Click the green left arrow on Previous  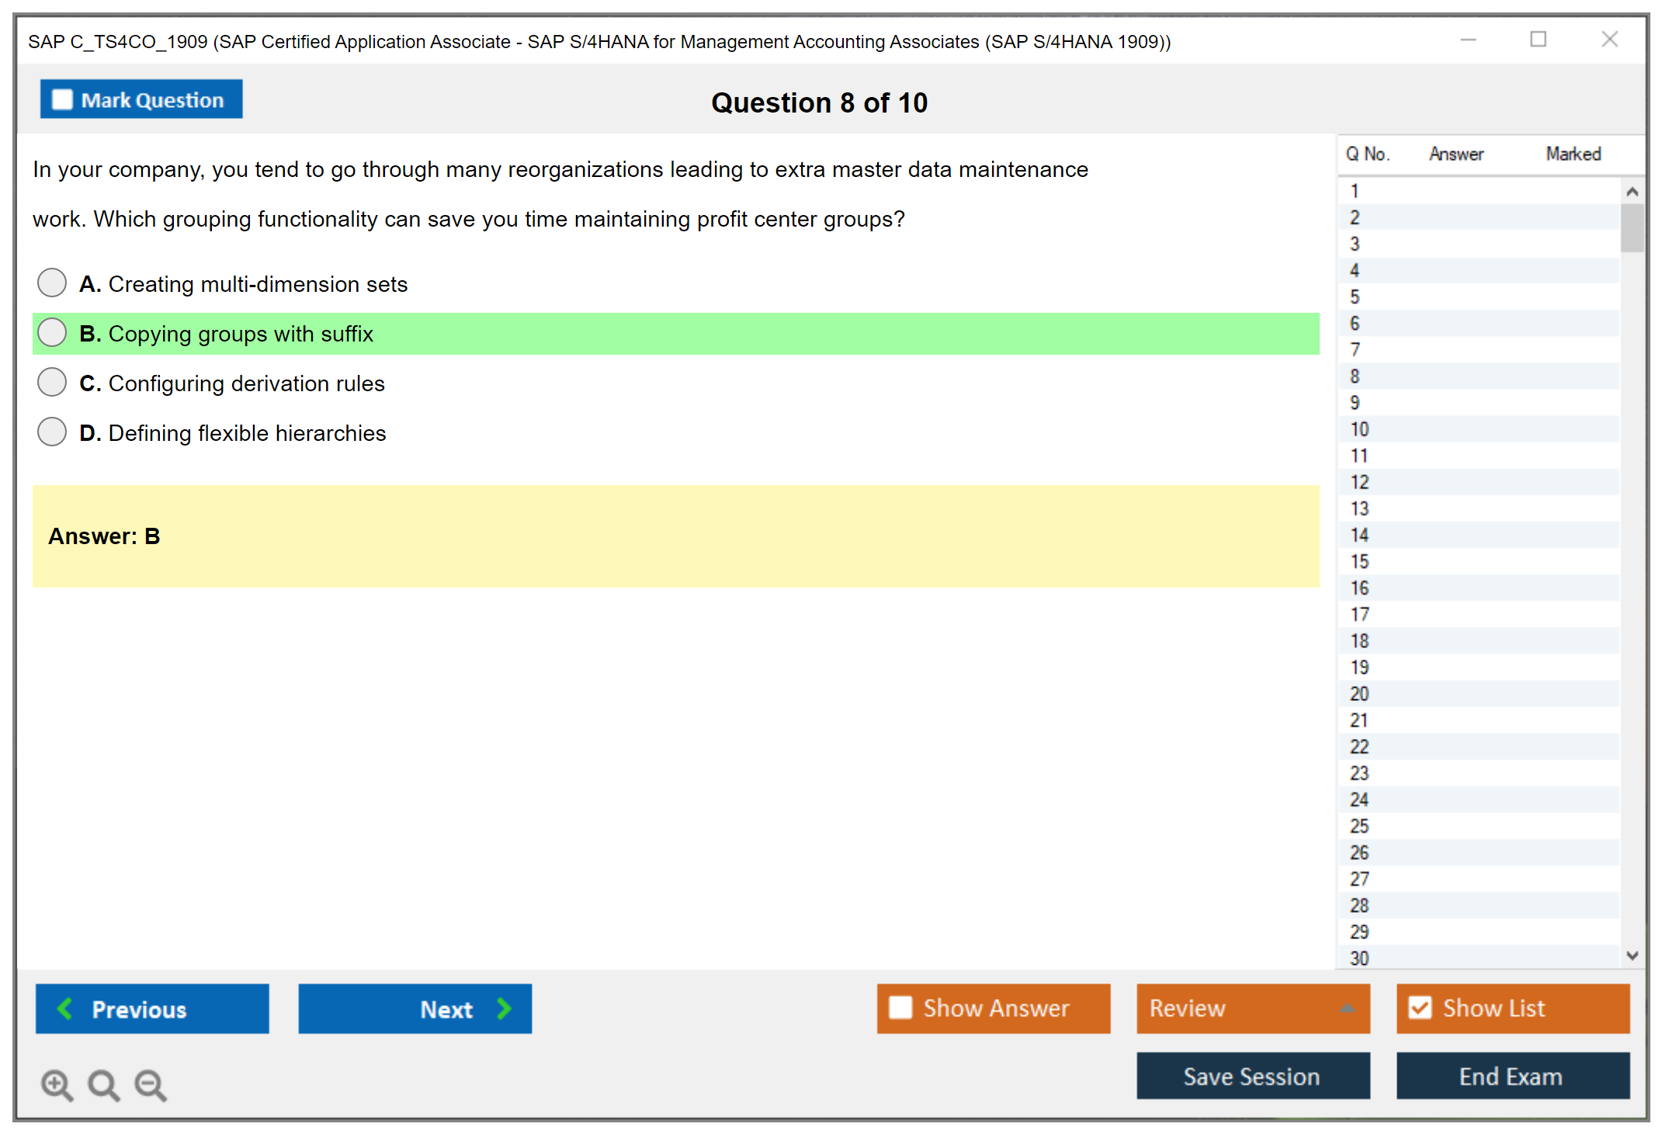pyautogui.click(x=65, y=1008)
